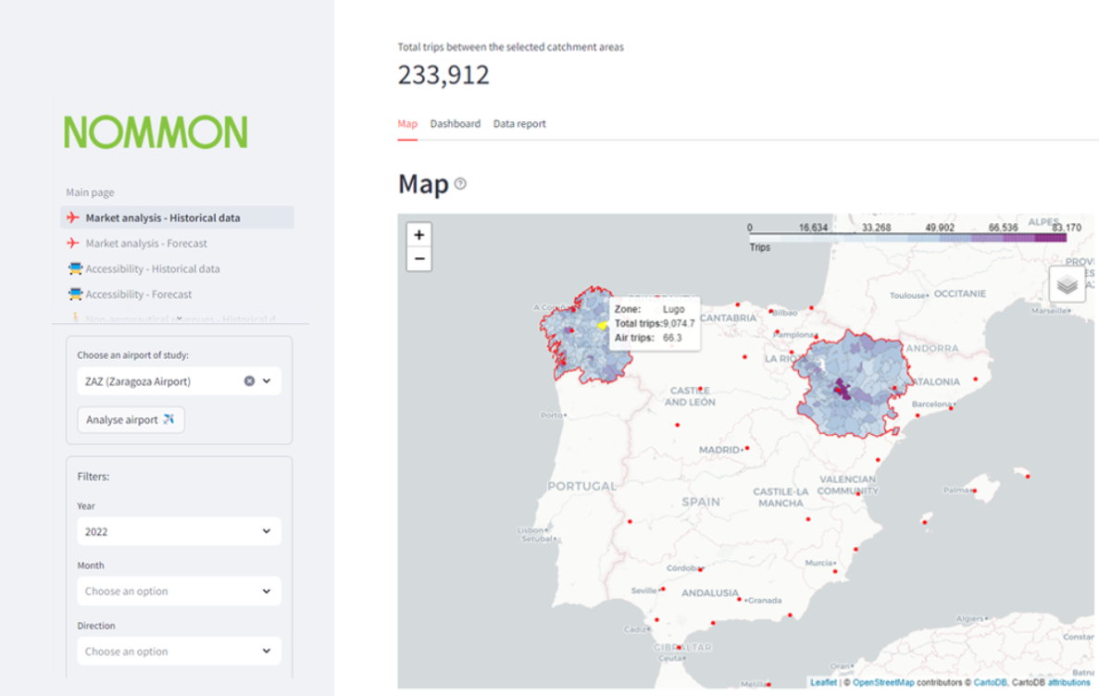Click bus icon for Accessibility Historical data

tap(75, 269)
